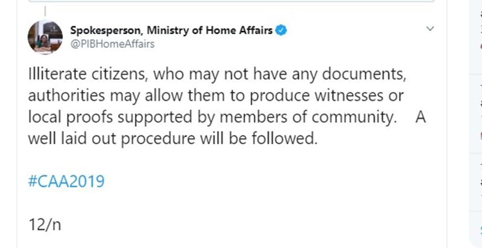
Task: Click the thread connector line above the avatar
Action: [45, 11]
